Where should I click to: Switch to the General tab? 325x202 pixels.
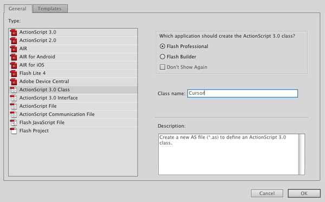[18, 9]
